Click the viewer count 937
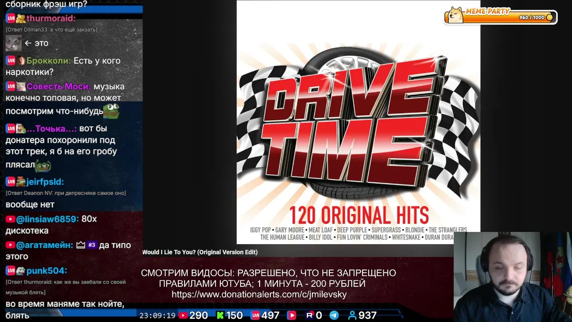572x322 pixels. pos(367,316)
